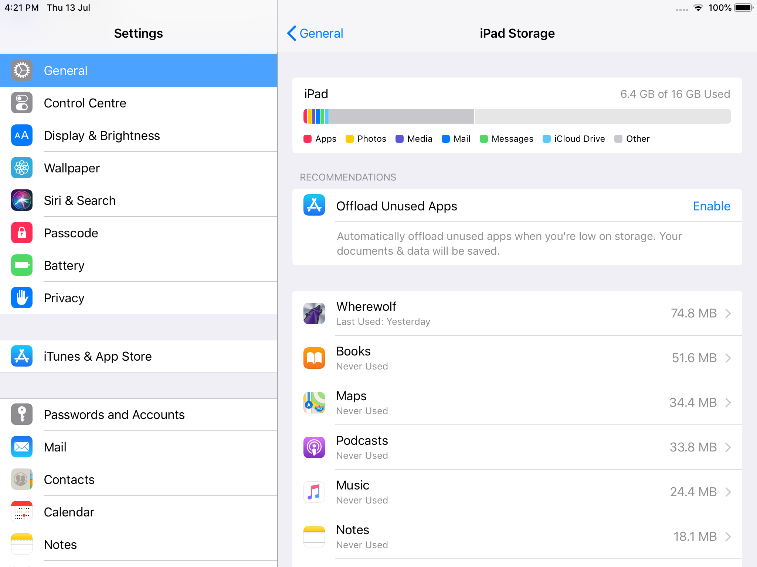The height and width of the screenshot is (567, 757).
Task: Tap the Passcode lock icon
Action: click(22, 233)
